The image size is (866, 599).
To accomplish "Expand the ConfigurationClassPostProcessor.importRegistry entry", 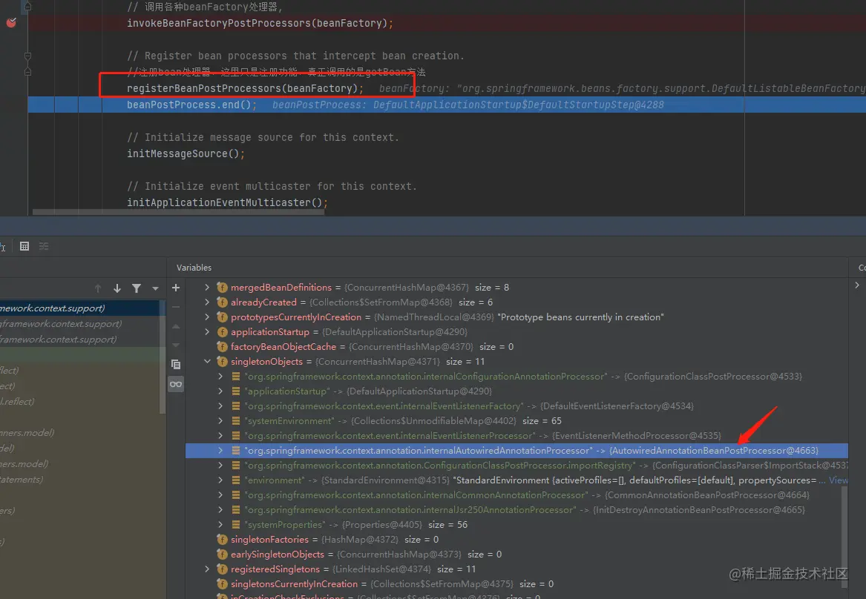I will point(220,465).
